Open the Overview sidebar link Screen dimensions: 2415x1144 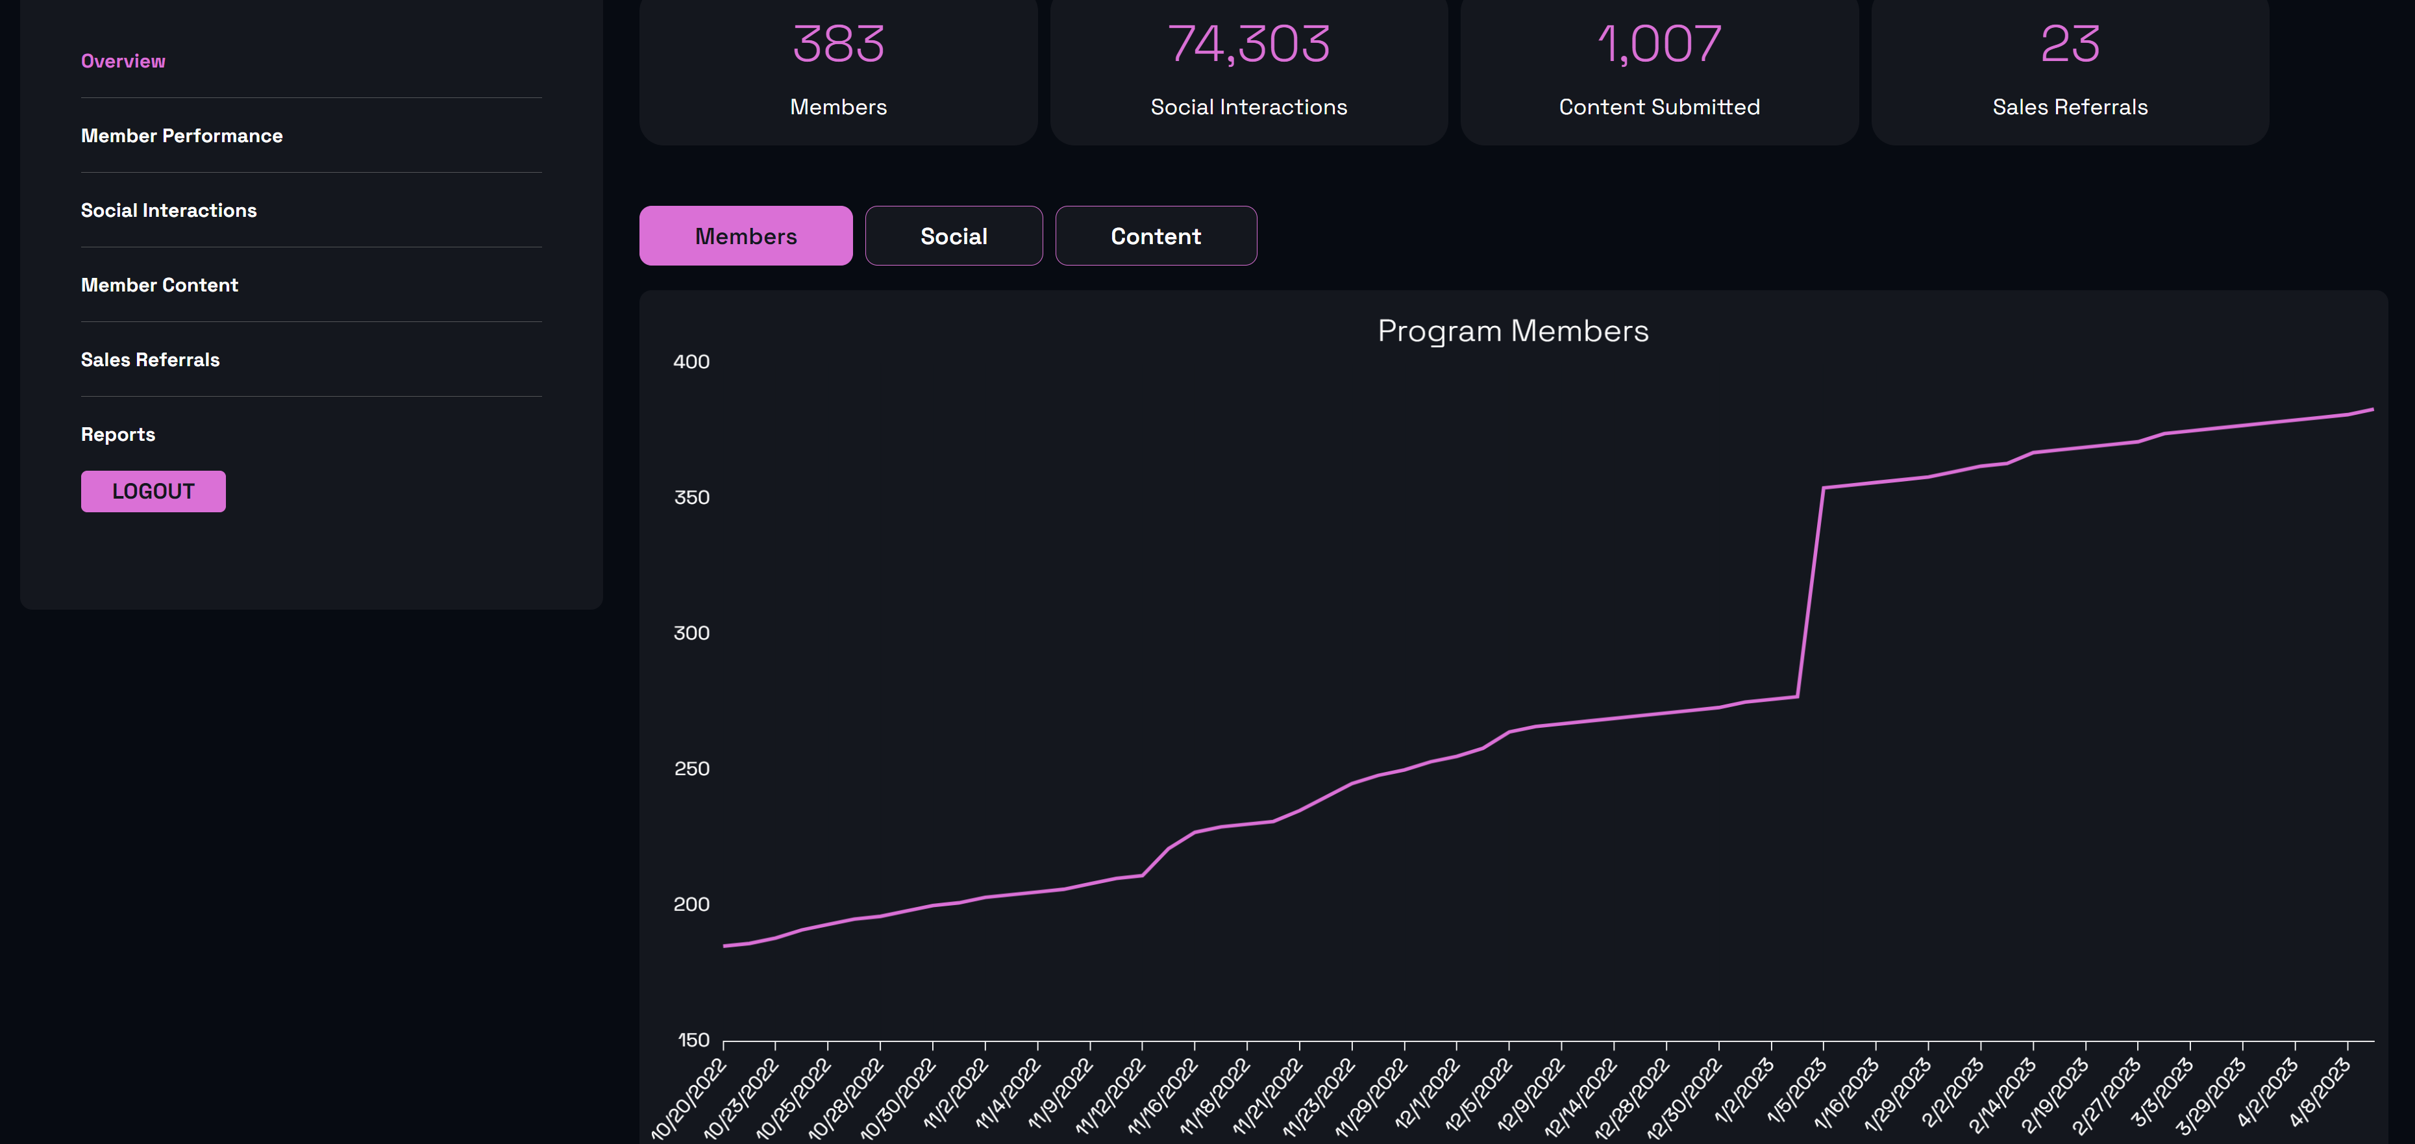[123, 61]
